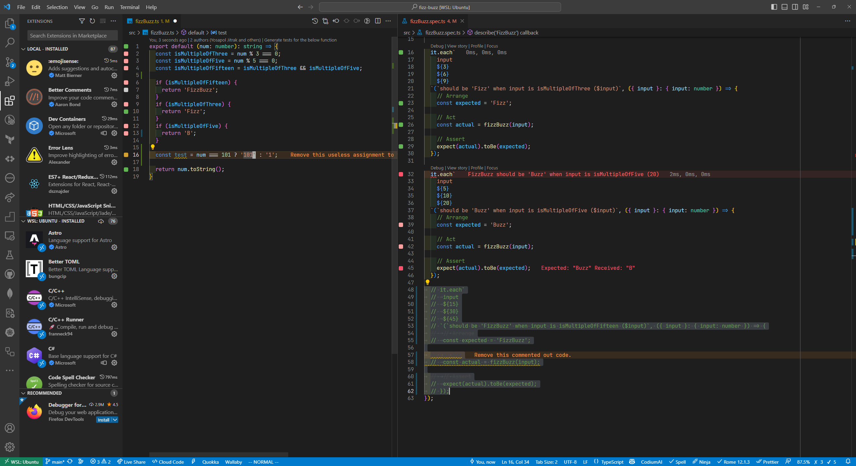856x466 pixels.
Task: Click the Search Extensions in Marketplace field
Action: (72, 35)
